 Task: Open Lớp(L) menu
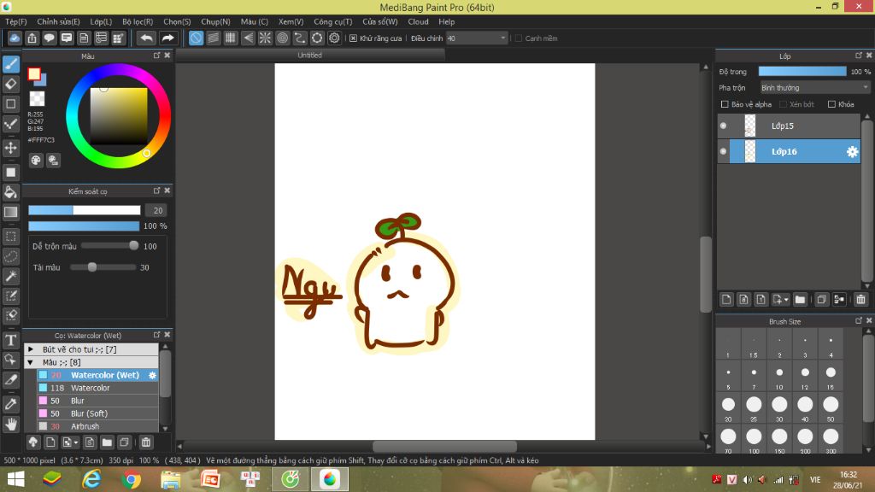pos(101,21)
